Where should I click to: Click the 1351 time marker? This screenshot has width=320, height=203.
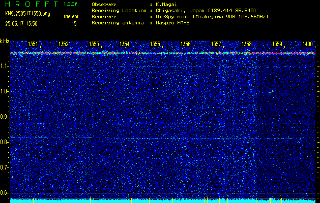click(x=33, y=44)
